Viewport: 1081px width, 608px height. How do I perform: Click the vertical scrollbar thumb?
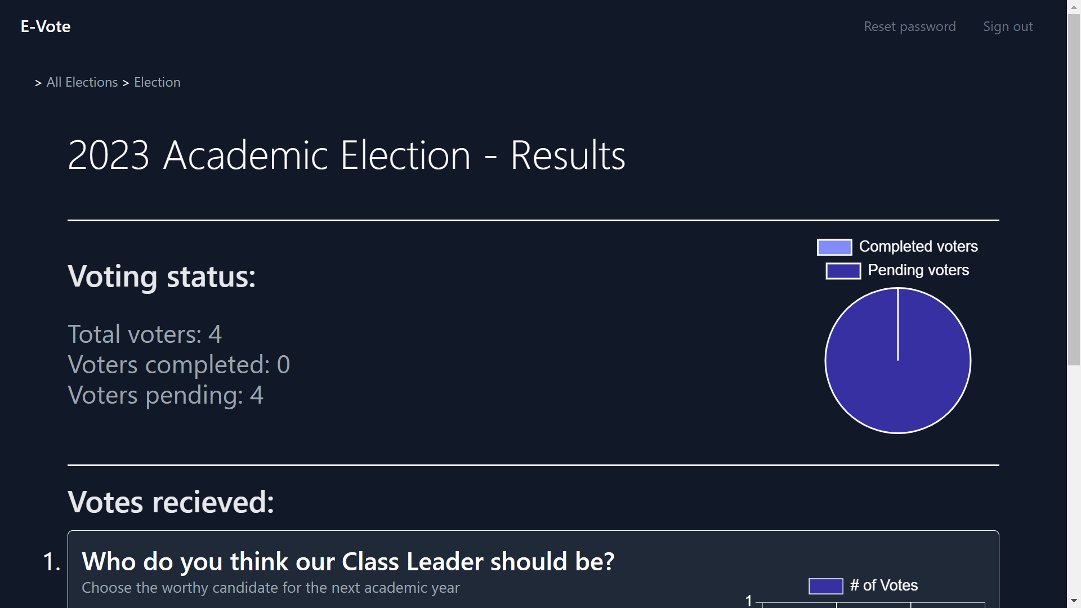click(1074, 189)
